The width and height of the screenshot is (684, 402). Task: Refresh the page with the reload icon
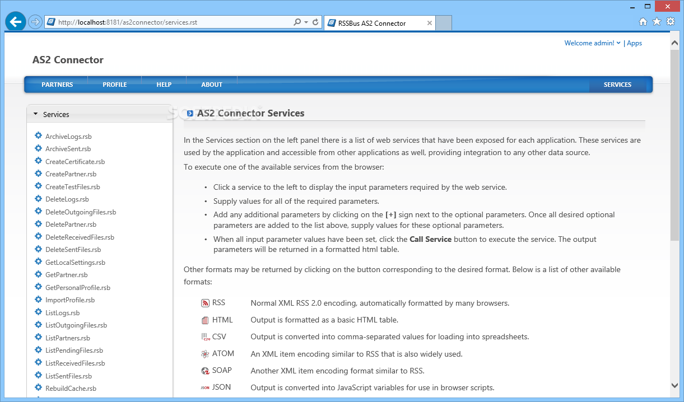pyautogui.click(x=315, y=22)
